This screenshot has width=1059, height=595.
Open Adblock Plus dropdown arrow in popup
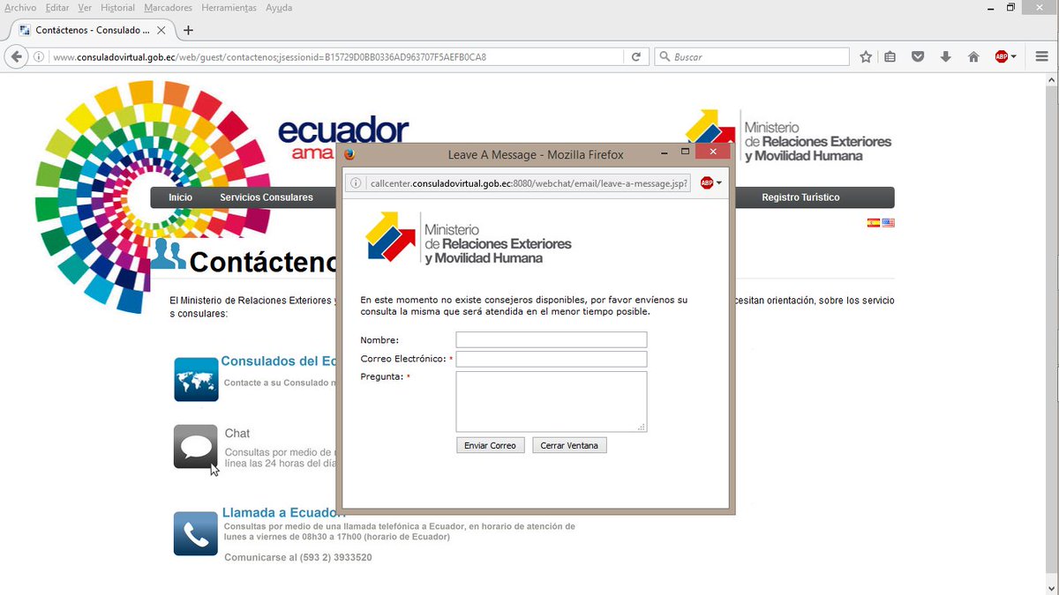coord(719,183)
